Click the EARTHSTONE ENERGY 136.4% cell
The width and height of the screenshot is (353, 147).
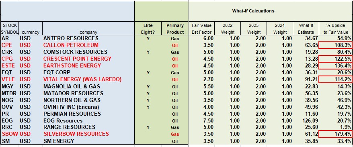[x=335, y=66]
